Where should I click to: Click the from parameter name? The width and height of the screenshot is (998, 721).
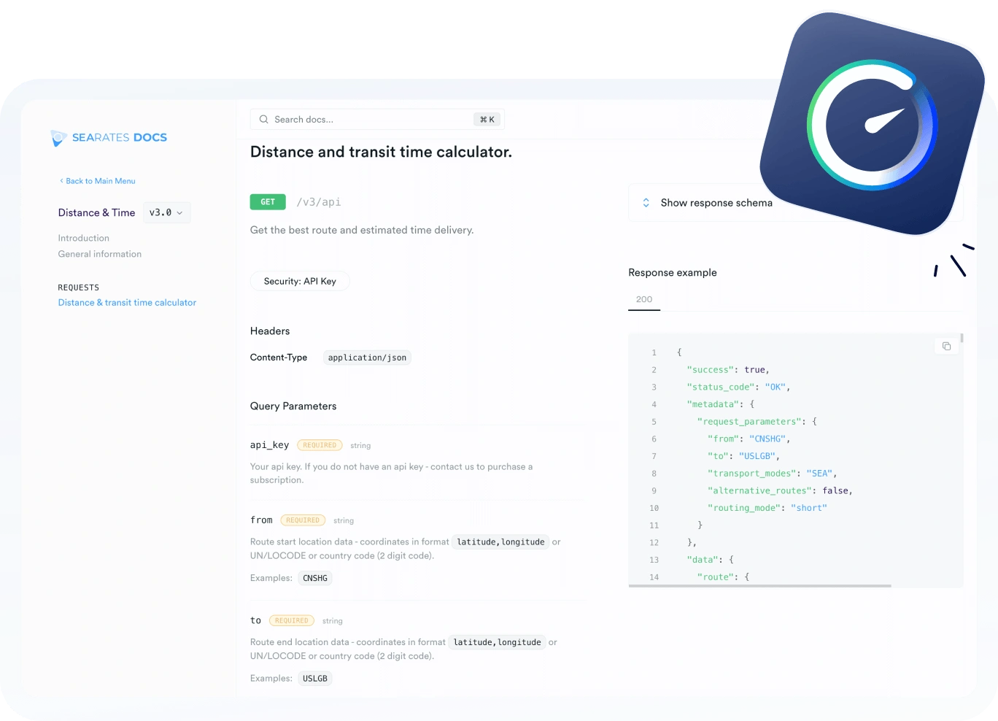pos(261,520)
